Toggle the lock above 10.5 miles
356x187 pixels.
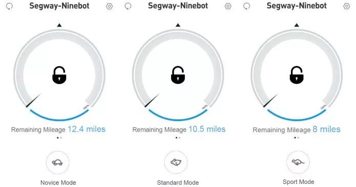(178, 75)
